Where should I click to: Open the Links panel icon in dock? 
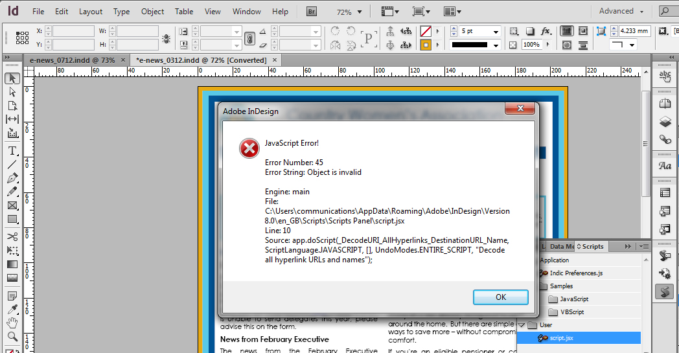[x=665, y=139]
